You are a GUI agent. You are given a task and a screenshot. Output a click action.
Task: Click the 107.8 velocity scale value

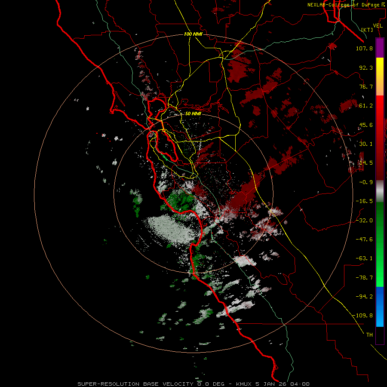pyautogui.click(x=364, y=49)
